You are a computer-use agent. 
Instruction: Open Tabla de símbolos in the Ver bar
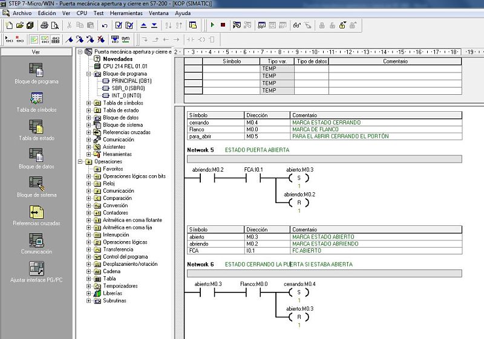(x=36, y=102)
